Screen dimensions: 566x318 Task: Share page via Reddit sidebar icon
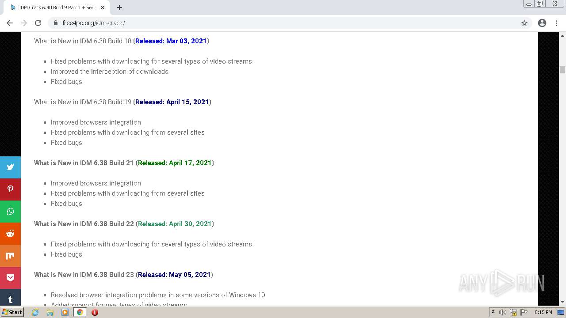point(10,234)
